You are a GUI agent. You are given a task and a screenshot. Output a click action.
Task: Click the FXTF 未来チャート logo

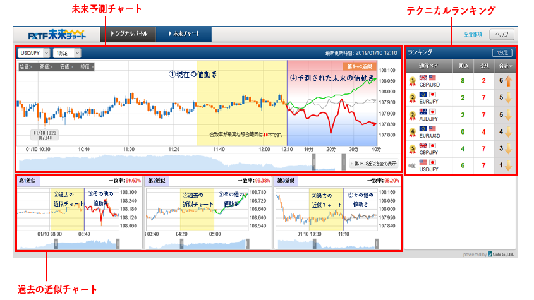(57, 34)
